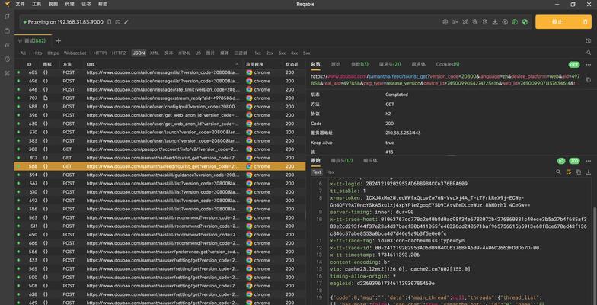Click the phone icon beside the proxy address
This screenshot has height=305, width=597.
point(110,22)
